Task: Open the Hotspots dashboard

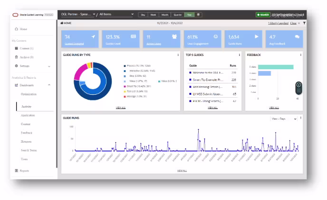Action: [x=27, y=141]
